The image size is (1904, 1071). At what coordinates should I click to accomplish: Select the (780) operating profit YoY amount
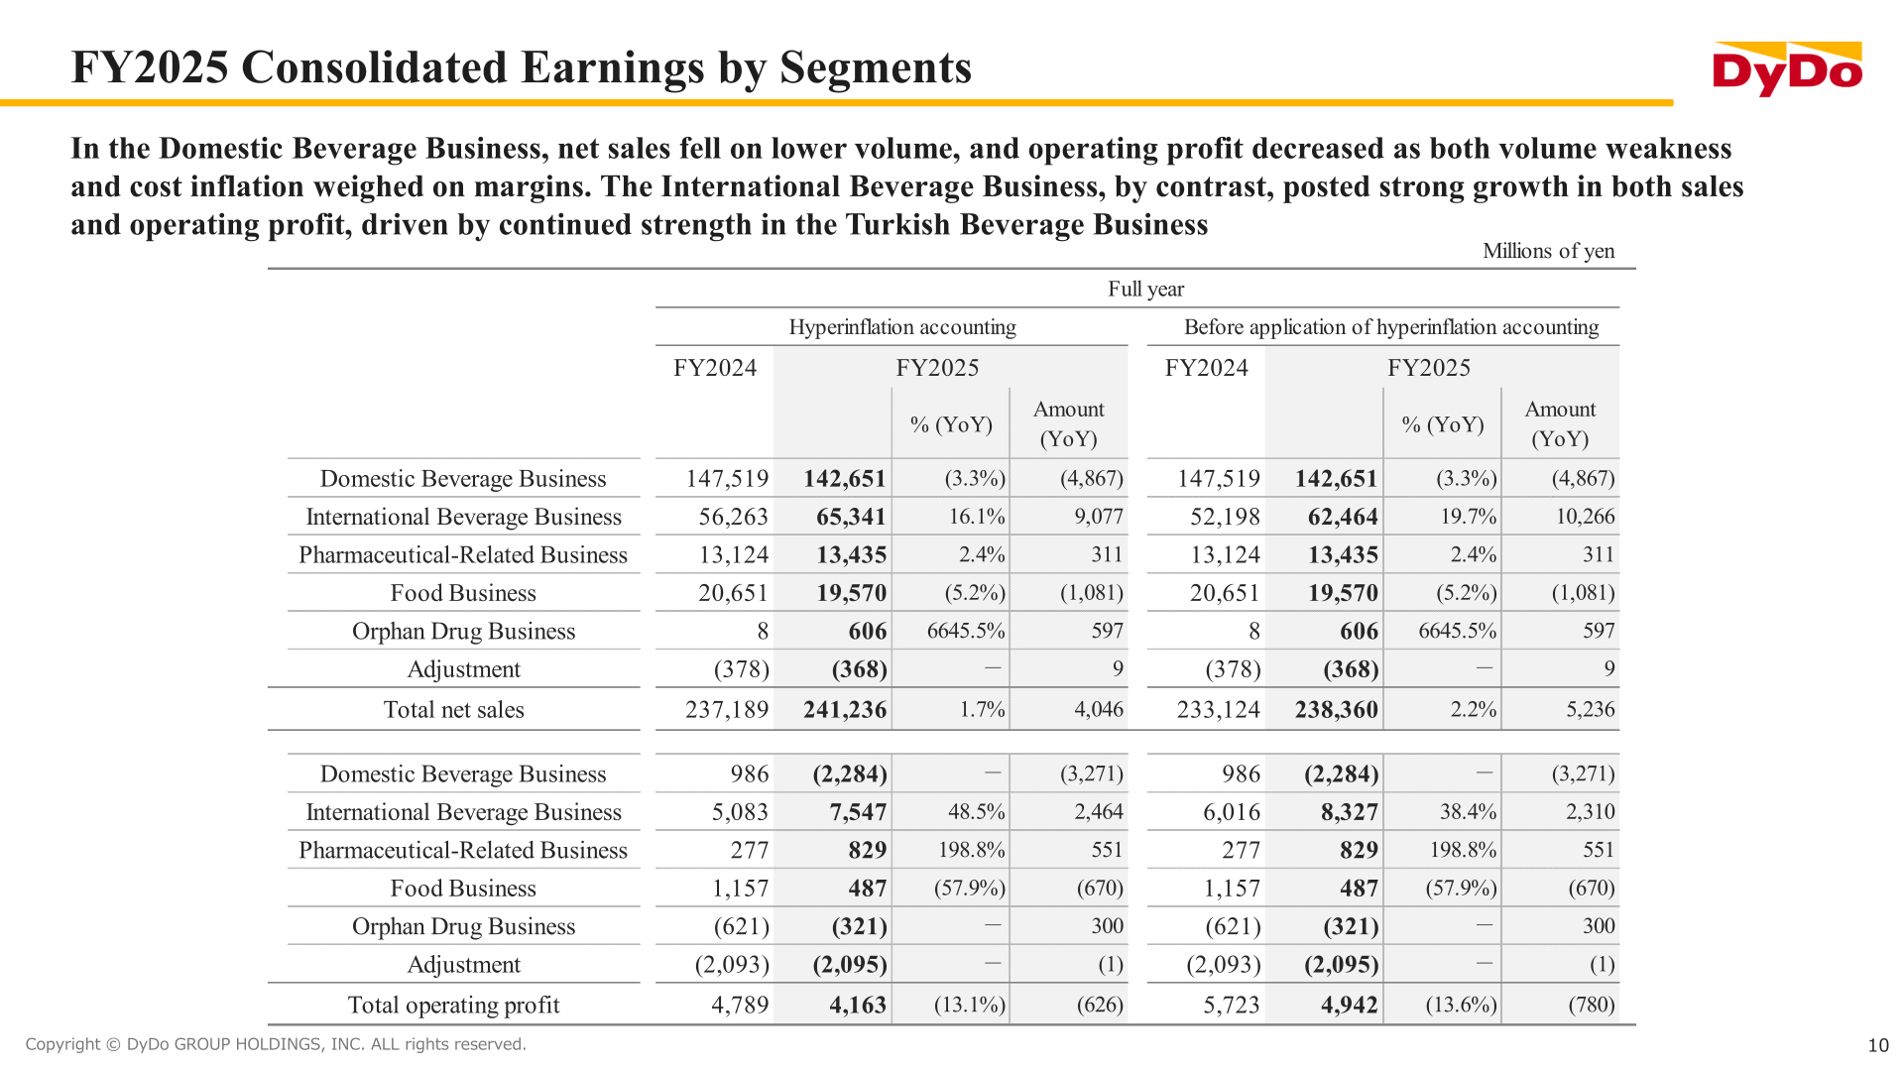click(x=1592, y=1006)
